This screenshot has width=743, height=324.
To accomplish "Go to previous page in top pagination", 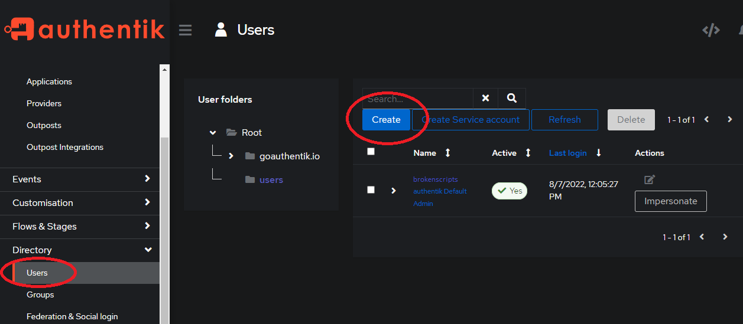I will pos(706,119).
